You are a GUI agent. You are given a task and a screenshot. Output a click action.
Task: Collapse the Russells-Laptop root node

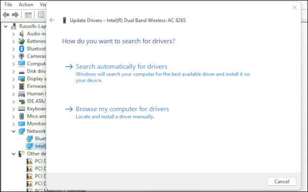pos(6,26)
